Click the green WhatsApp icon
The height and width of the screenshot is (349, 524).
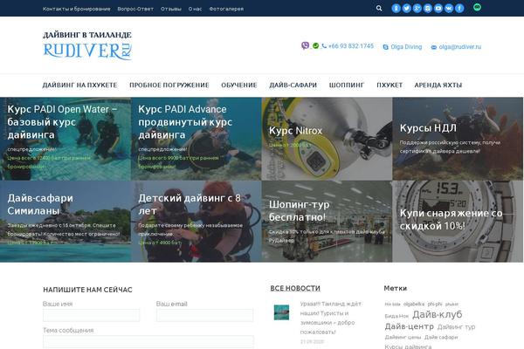coord(315,45)
